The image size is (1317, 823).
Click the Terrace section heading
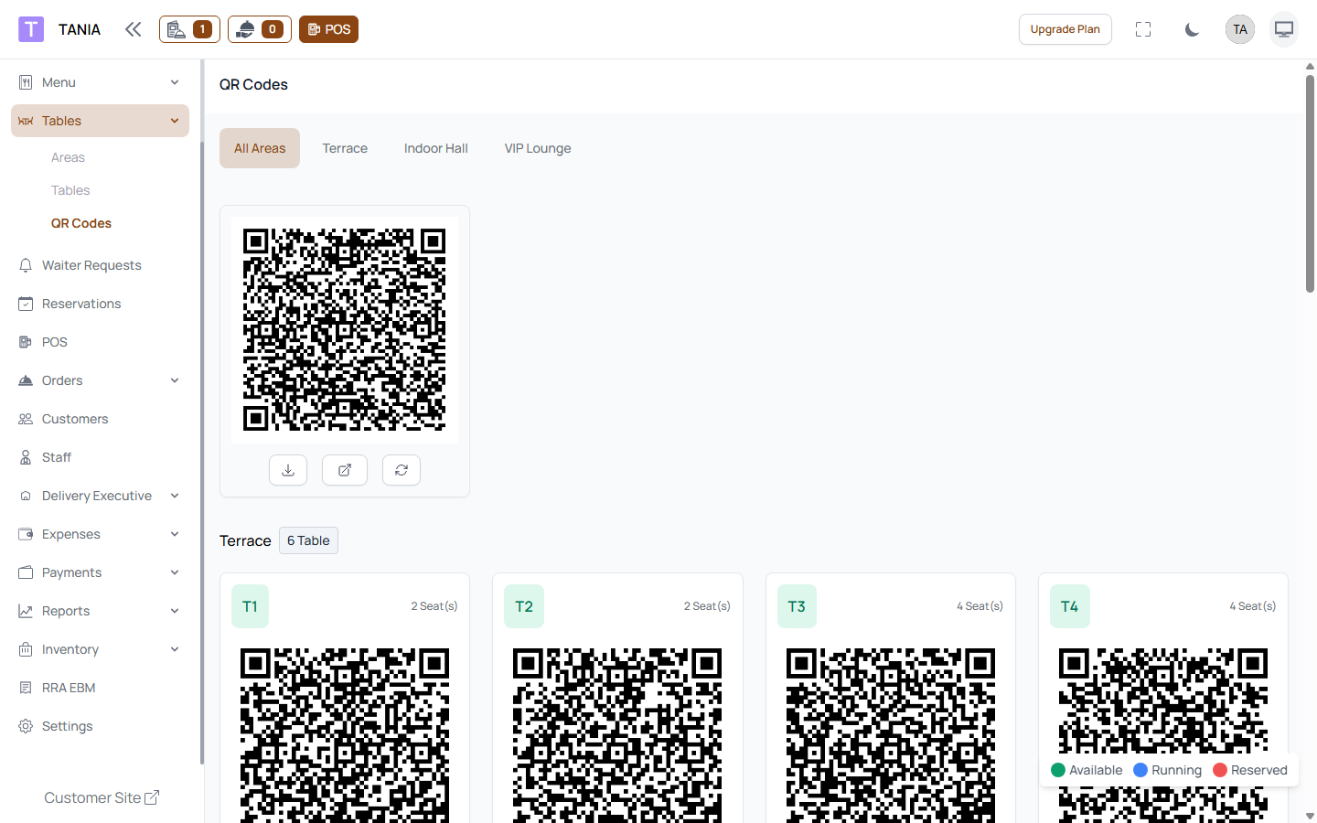tap(245, 540)
